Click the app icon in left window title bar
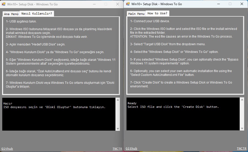 coord(4,4)
